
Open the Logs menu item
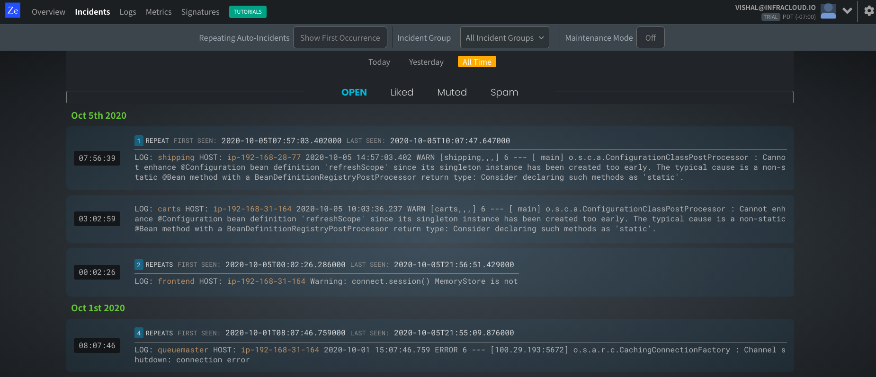point(128,12)
